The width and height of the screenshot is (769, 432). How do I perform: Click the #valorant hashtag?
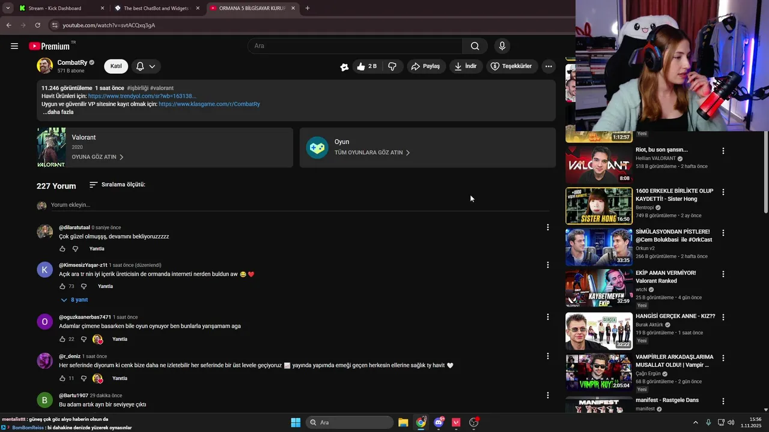point(162,88)
